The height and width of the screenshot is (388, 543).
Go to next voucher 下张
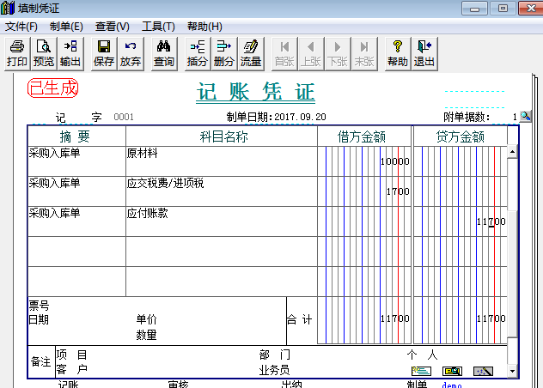(x=338, y=54)
